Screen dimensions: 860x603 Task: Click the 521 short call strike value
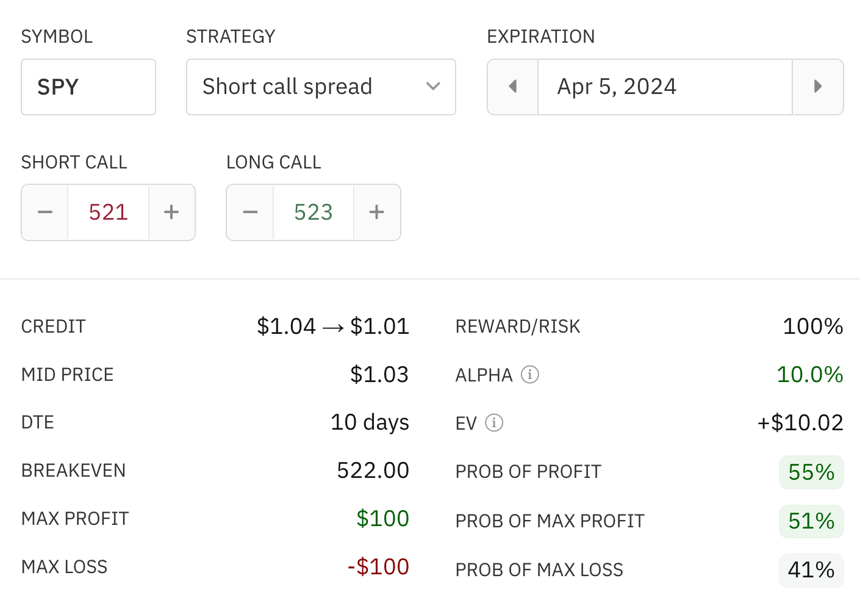pos(109,212)
